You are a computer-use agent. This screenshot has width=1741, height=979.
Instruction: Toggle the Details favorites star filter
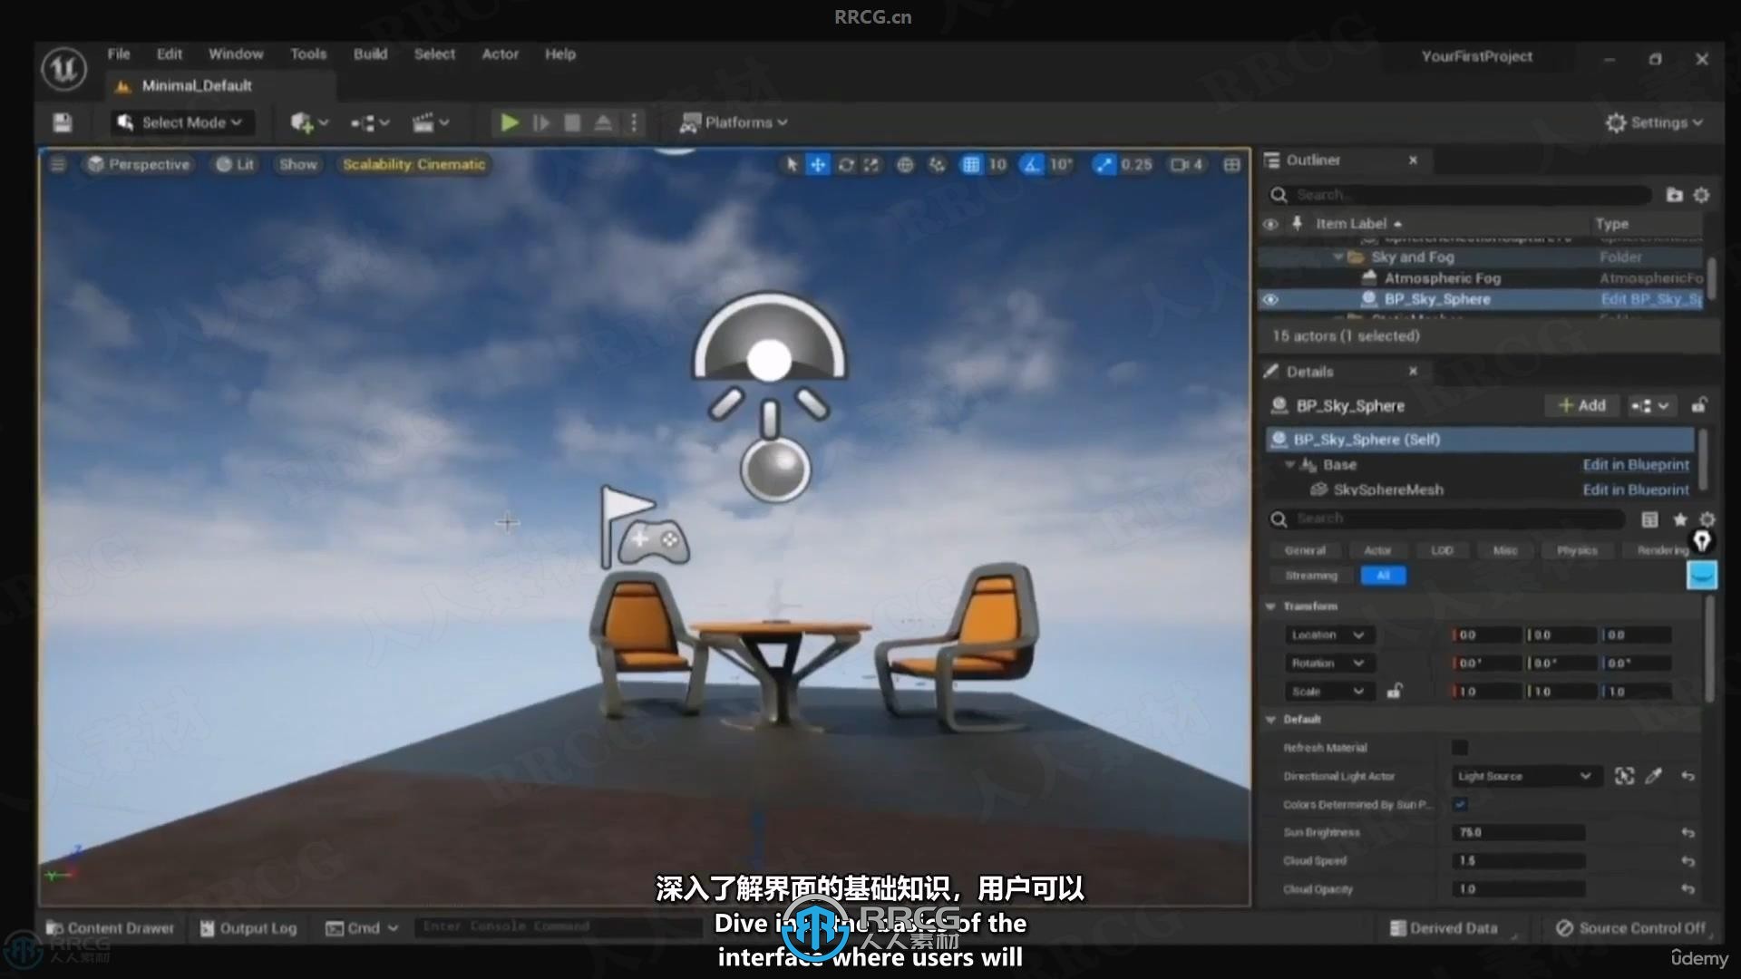1679,519
